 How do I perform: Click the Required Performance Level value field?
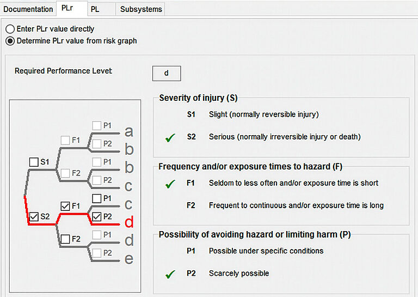[x=166, y=73]
